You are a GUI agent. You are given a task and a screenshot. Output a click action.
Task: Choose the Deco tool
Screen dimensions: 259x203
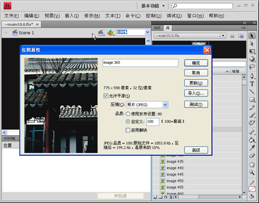pos(252,123)
